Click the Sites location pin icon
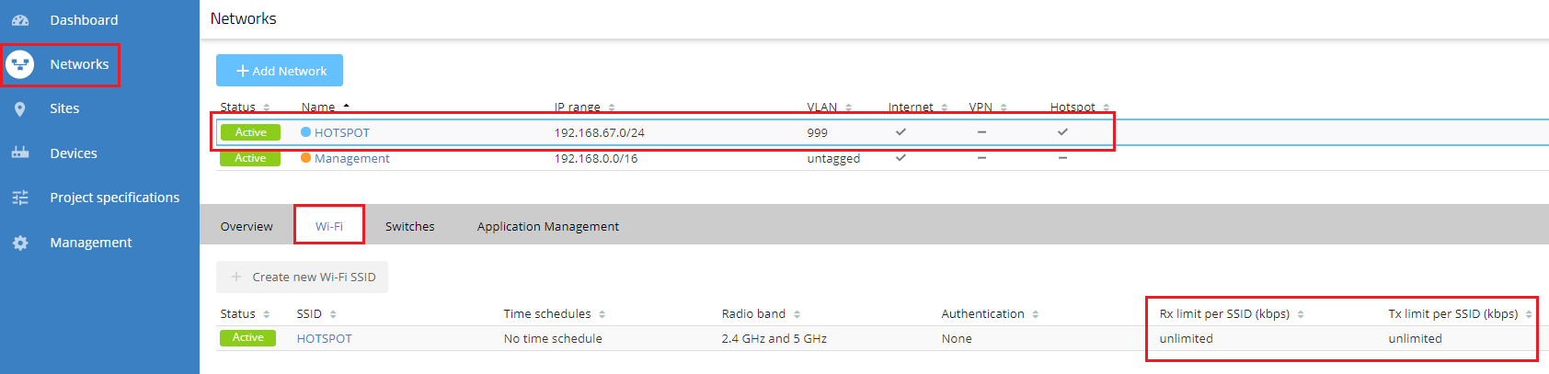This screenshot has width=1549, height=374. pyautogui.click(x=20, y=108)
